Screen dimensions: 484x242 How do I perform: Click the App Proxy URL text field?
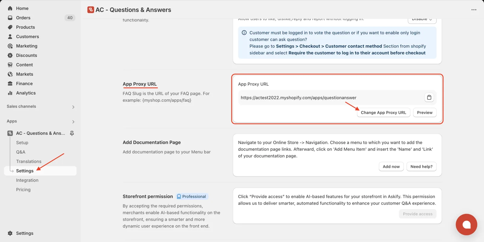(x=331, y=98)
